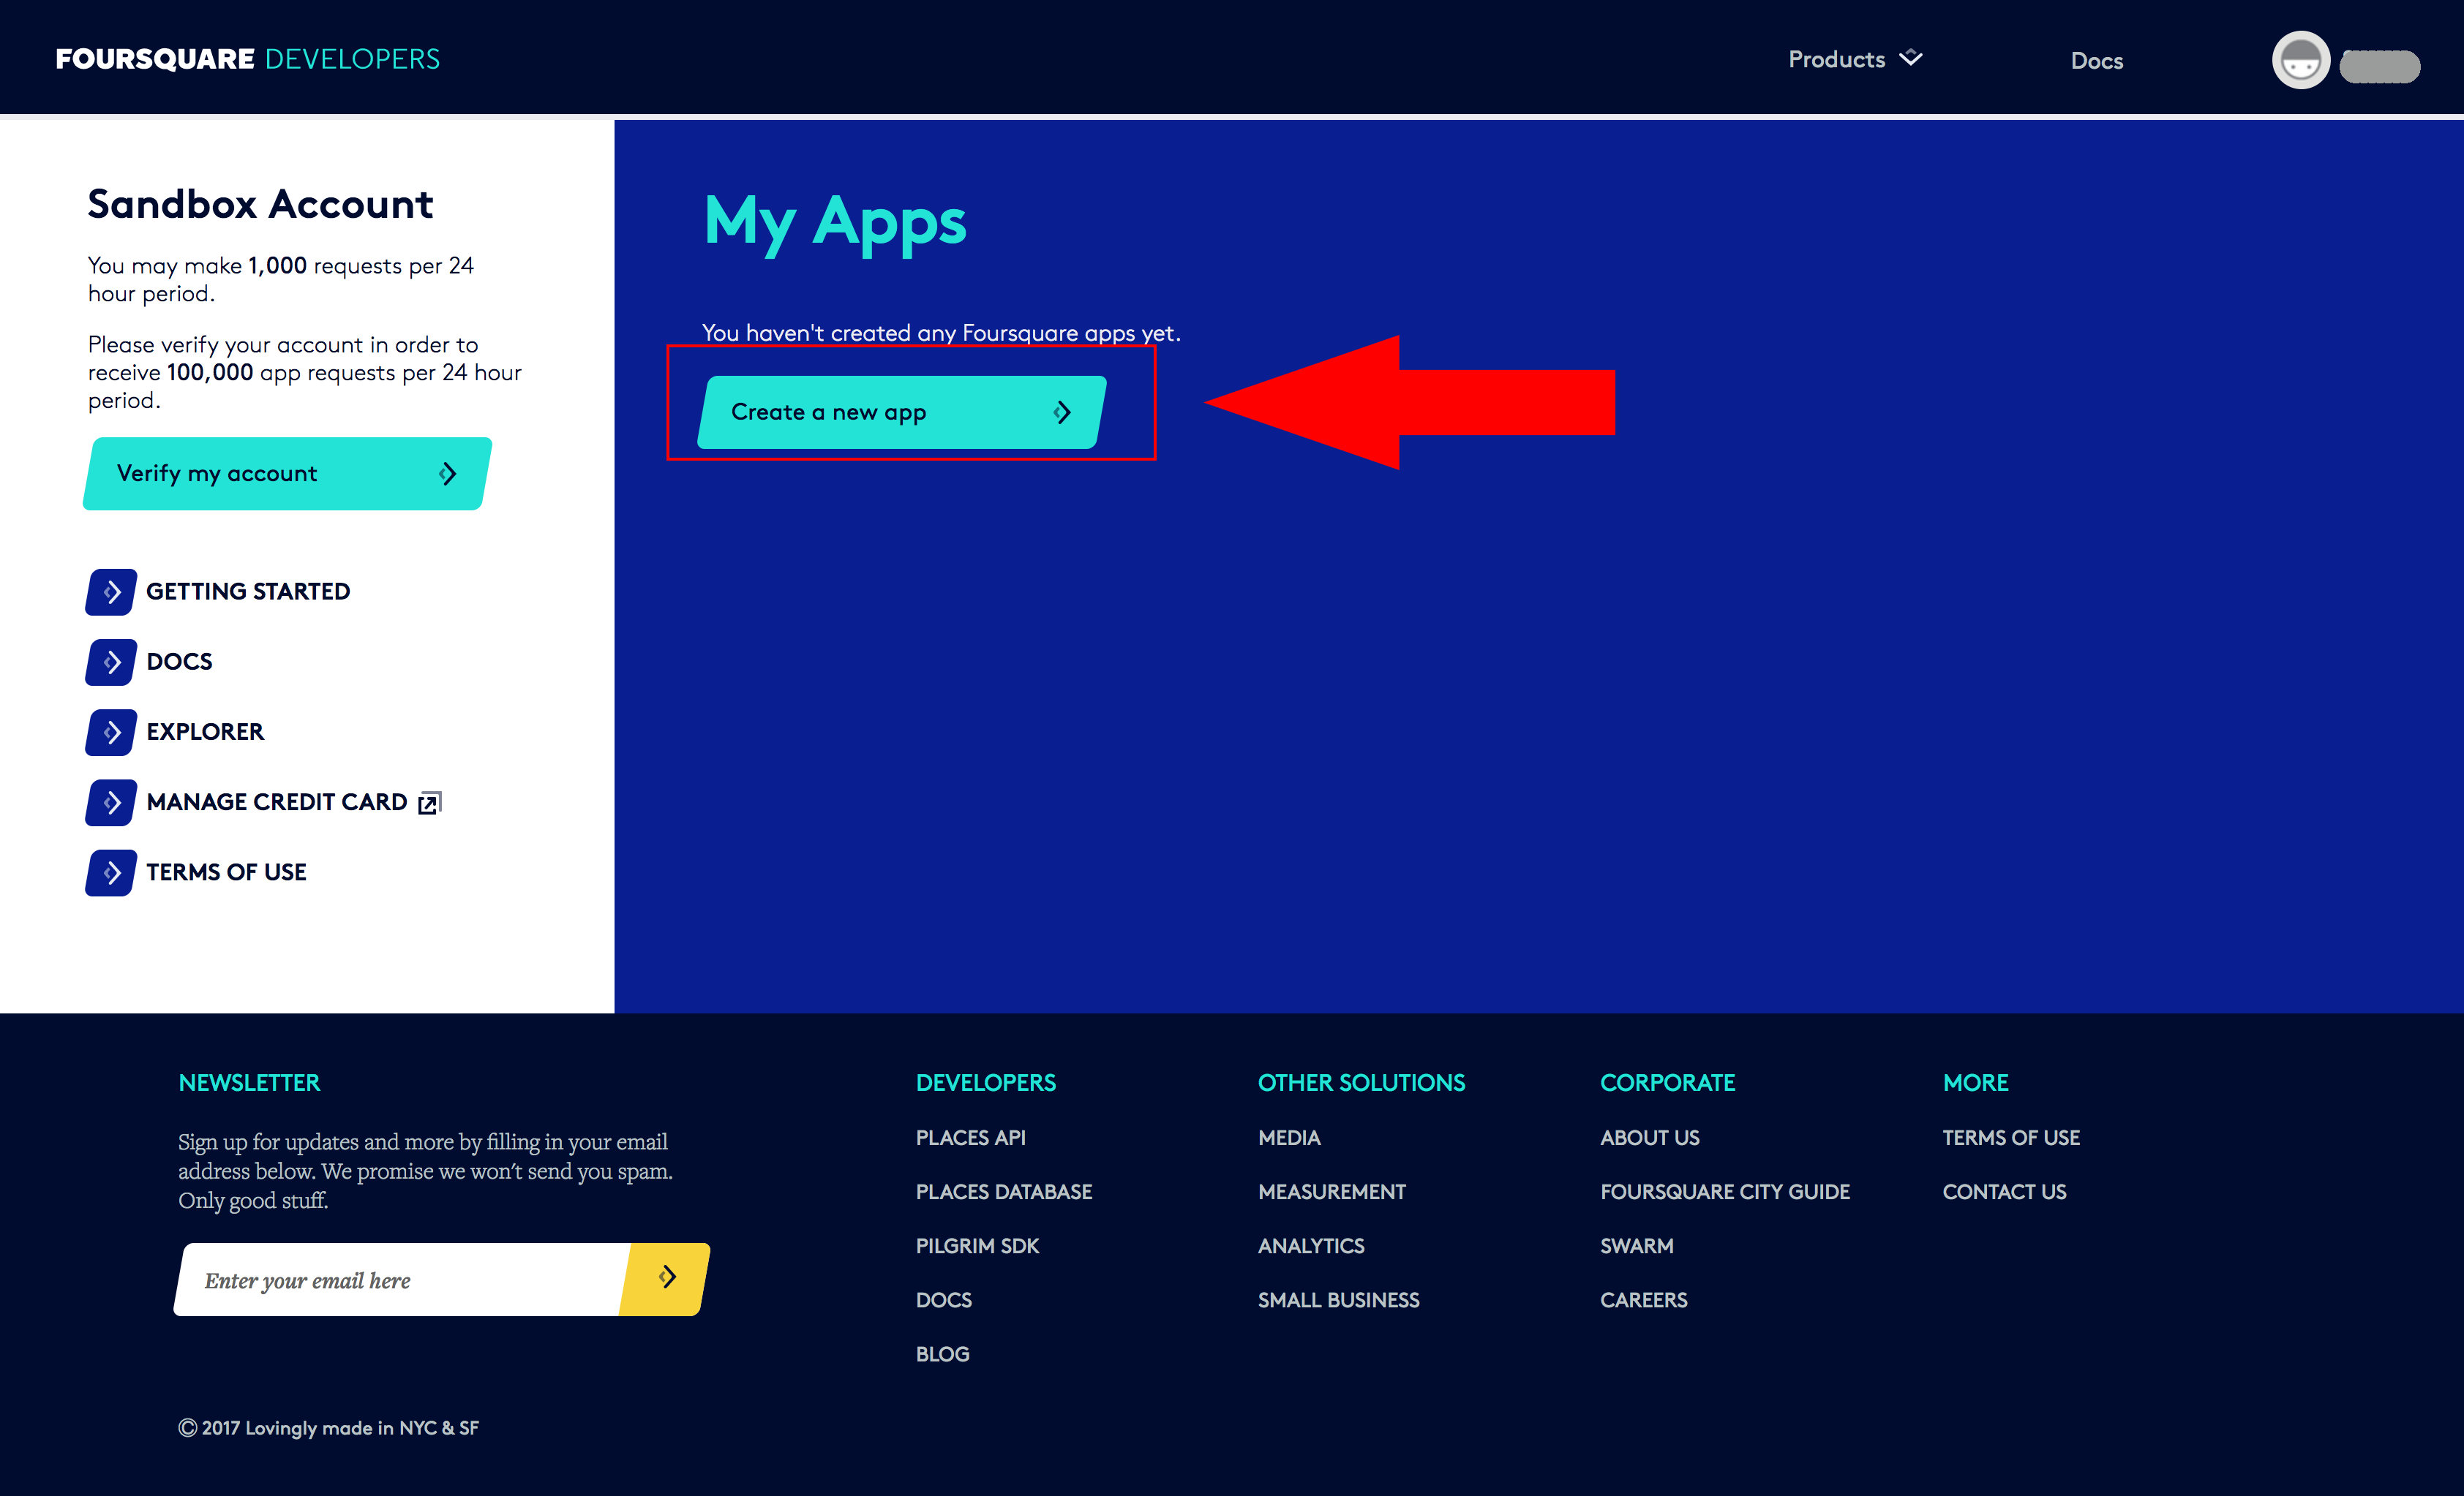2464x1496 pixels.
Task: Open EXPLORER sidebar link
Action: 205,731
